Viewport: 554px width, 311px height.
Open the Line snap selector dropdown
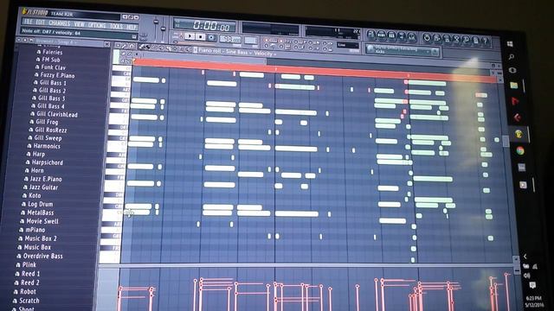[x=348, y=46]
